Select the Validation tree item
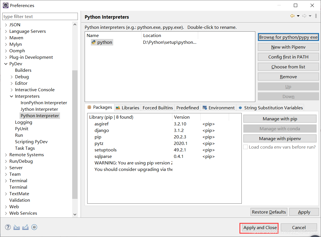Viewport: 321px width, 237px height. tap(20, 200)
